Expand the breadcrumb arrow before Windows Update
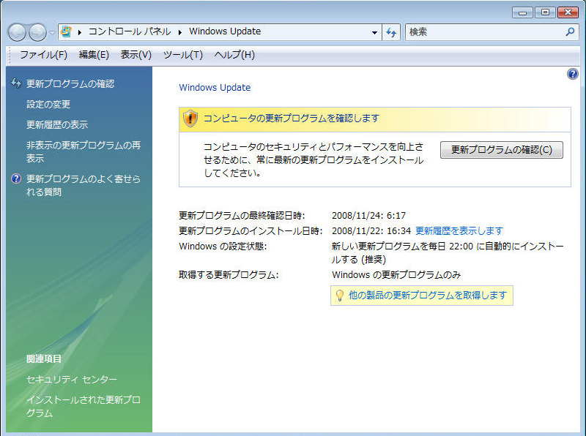 click(x=180, y=32)
